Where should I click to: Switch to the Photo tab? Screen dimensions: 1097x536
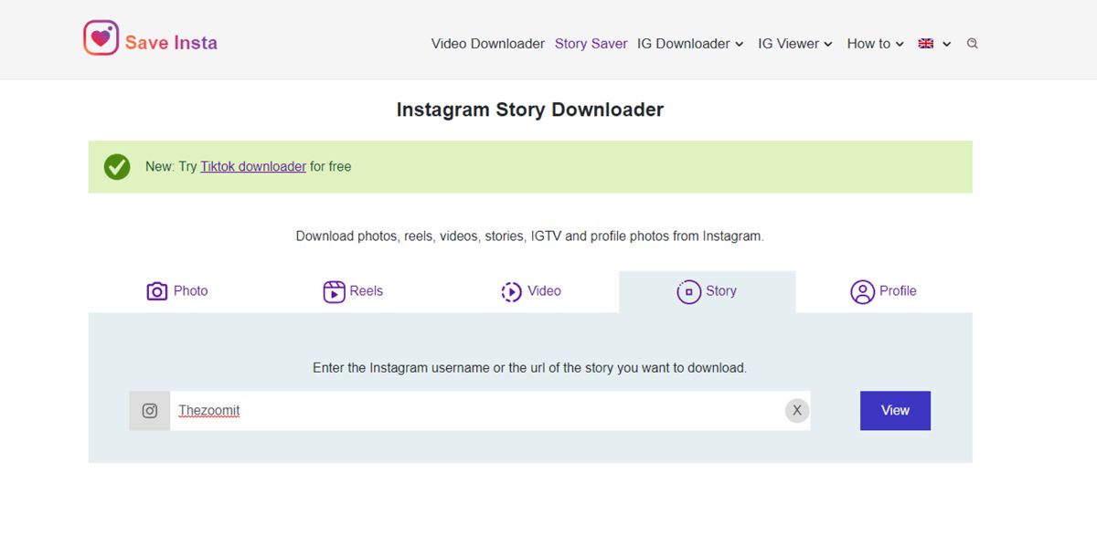[177, 291]
